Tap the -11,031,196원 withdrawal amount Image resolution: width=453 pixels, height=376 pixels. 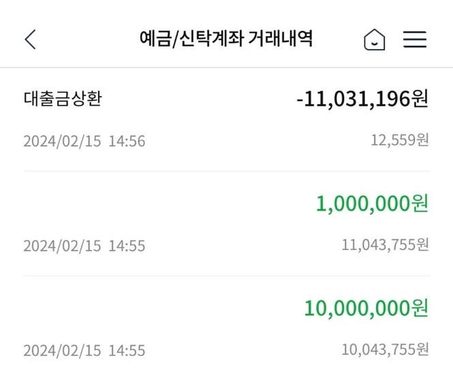coord(362,99)
